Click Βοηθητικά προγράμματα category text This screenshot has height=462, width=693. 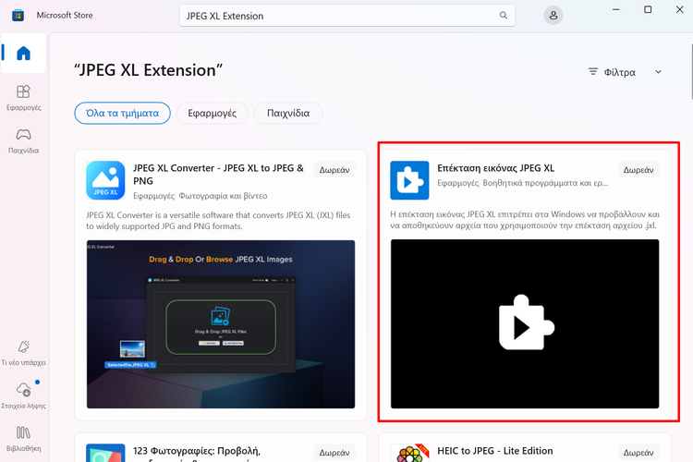tap(545, 183)
